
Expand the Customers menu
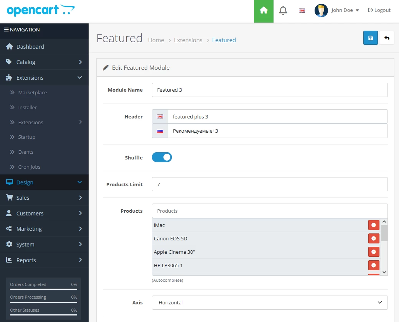[44, 214]
